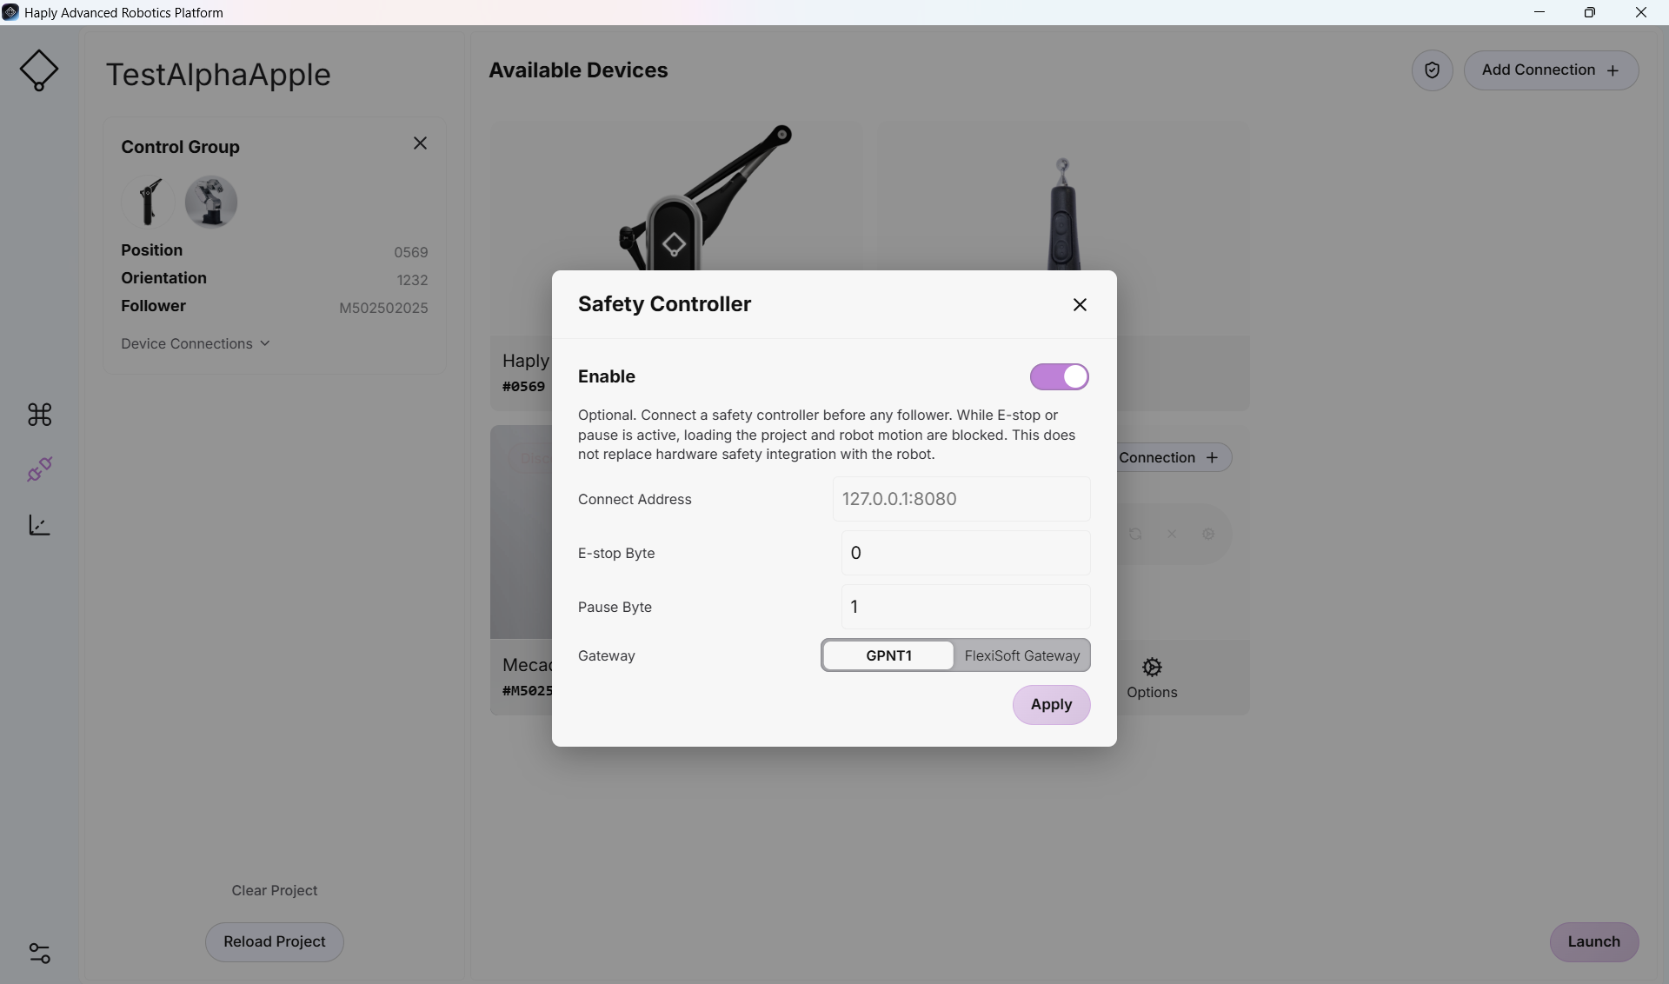Click the safety shield icon button
1669x984 pixels.
(1433, 70)
